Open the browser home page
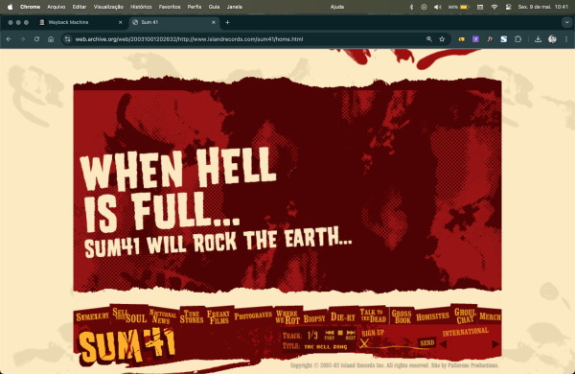The width and height of the screenshot is (575, 374). click(51, 39)
